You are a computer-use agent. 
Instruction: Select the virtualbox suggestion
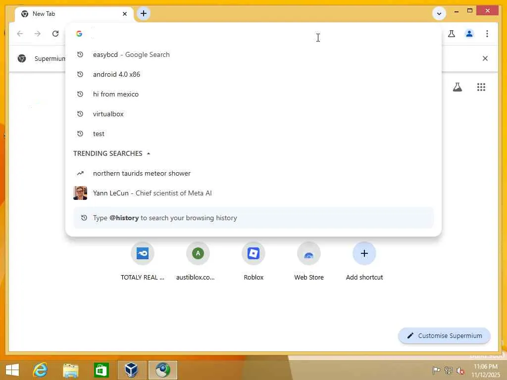click(253, 114)
